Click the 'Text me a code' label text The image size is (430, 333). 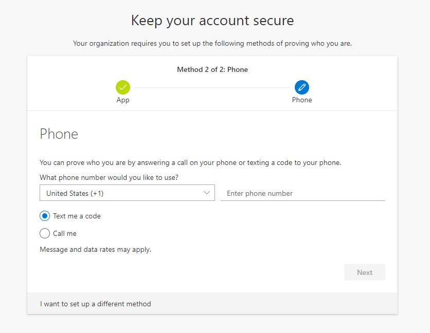click(x=77, y=216)
